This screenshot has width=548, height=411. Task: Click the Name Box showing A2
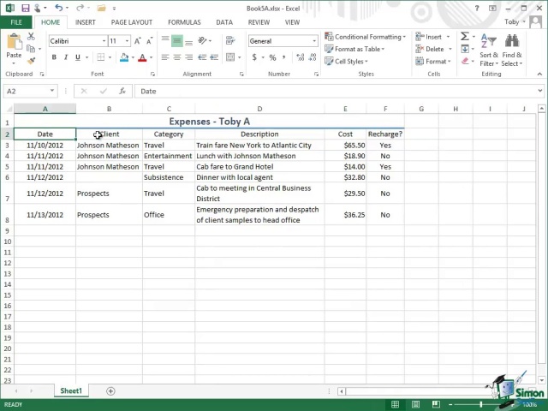pos(26,91)
